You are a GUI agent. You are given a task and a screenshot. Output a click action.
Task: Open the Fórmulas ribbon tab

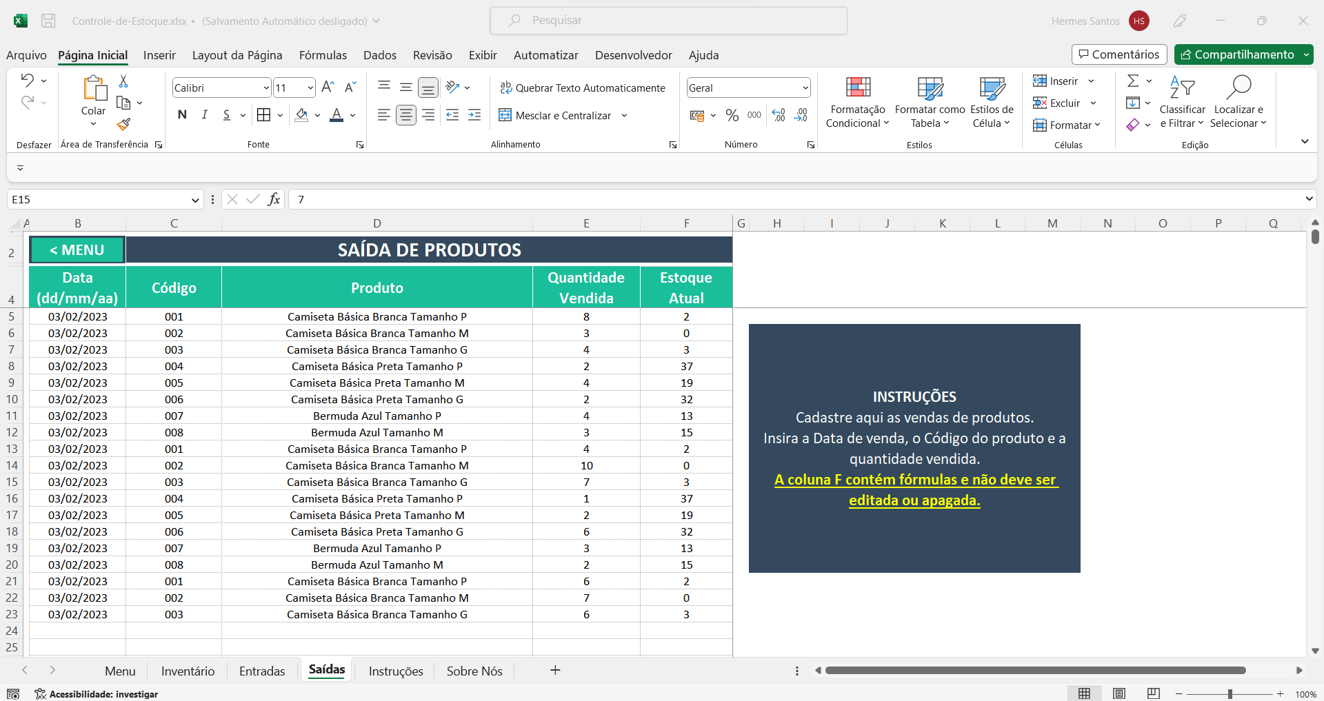click(x=323, y=55)
